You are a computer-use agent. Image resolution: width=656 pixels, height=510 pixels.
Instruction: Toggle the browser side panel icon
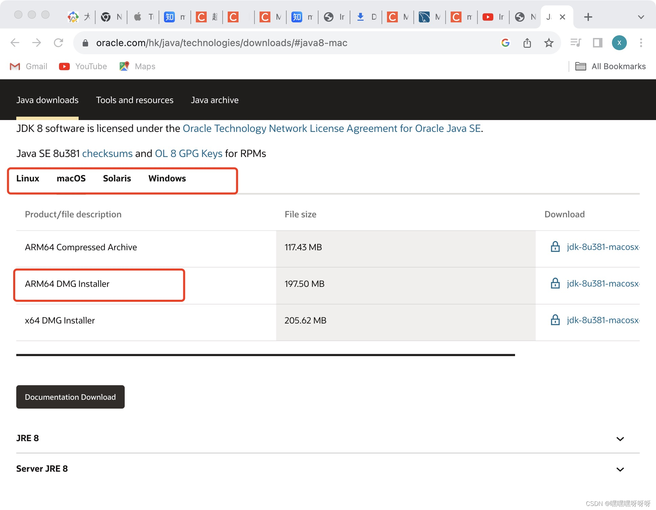click(597, 43)
